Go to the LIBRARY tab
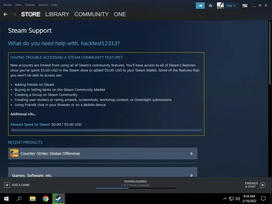272x204 pixels. tap(57, 14)
